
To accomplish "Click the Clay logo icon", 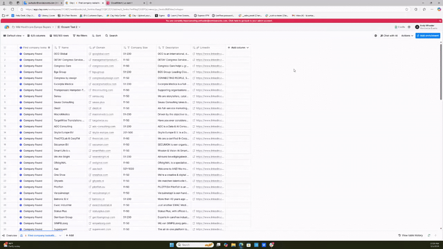I will tap(7, 27).
